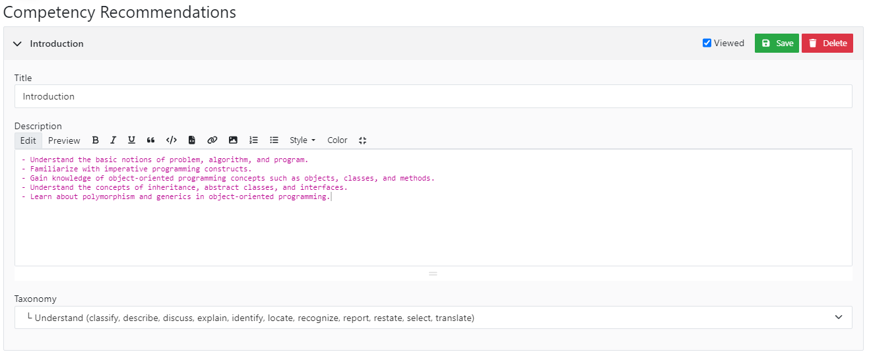
Task: Click the line about inheritance, abstract classes
Action: click(x=185, y=187)
